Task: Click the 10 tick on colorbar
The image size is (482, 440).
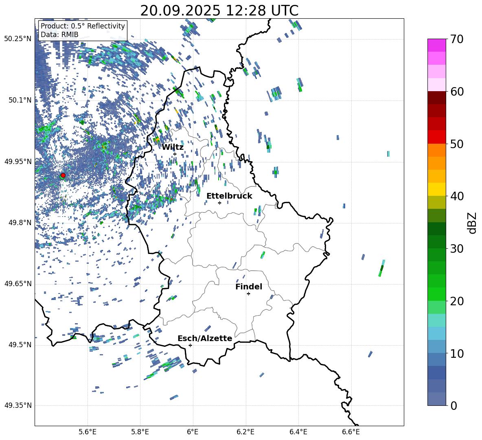Action: point(457,353)
